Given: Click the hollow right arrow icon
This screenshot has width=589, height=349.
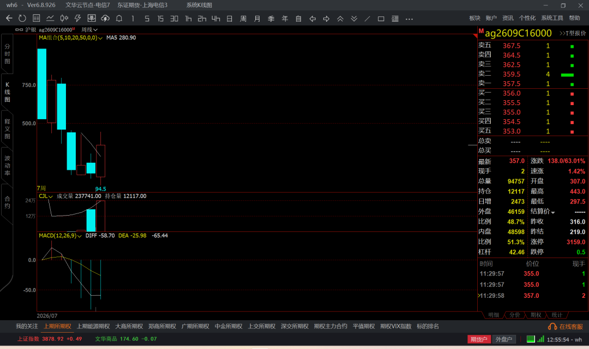Looking at the screenshot, I should (326, 19).
